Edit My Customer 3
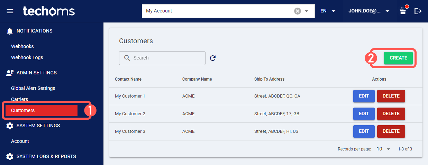This screenshot has height=165, width=428. pyautogui.click(x=364, y=131)
